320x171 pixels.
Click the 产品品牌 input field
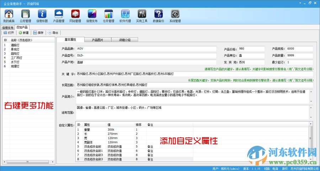tap(146, 49)
